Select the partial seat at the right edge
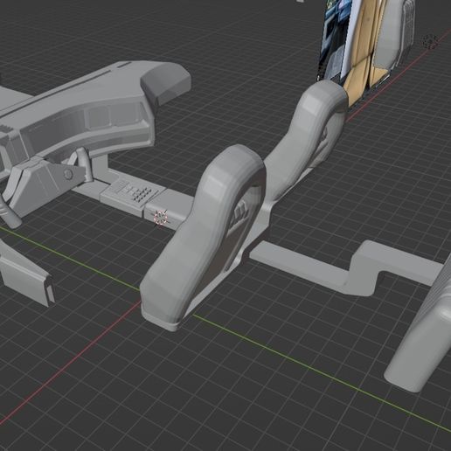Viewport: 451px width, 451px height. 420,326
